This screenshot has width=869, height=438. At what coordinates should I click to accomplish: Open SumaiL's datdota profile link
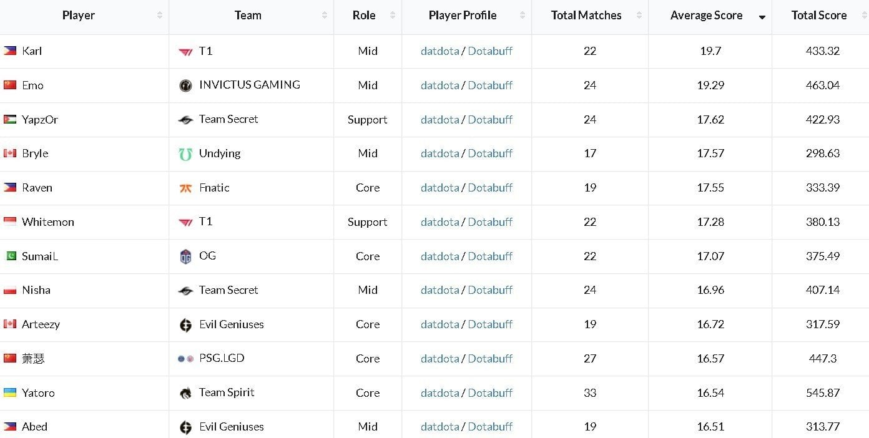coord(439,256)
